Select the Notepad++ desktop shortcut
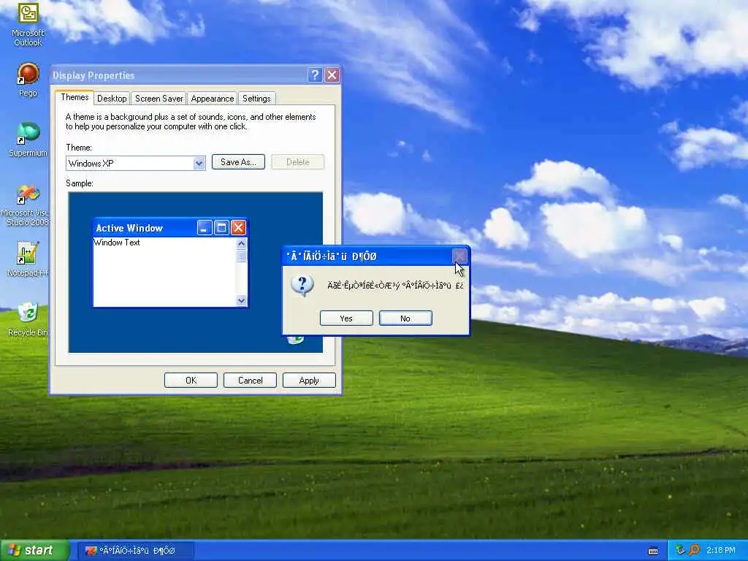This screenshot has height=561, width=748. tap(28, 259)
